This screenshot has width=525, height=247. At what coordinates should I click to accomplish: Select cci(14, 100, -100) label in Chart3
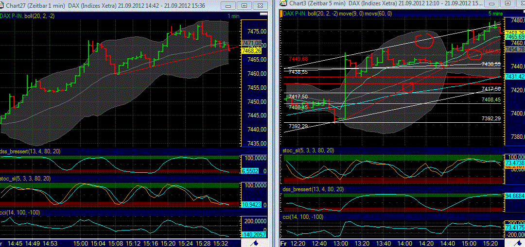(303, 217)
